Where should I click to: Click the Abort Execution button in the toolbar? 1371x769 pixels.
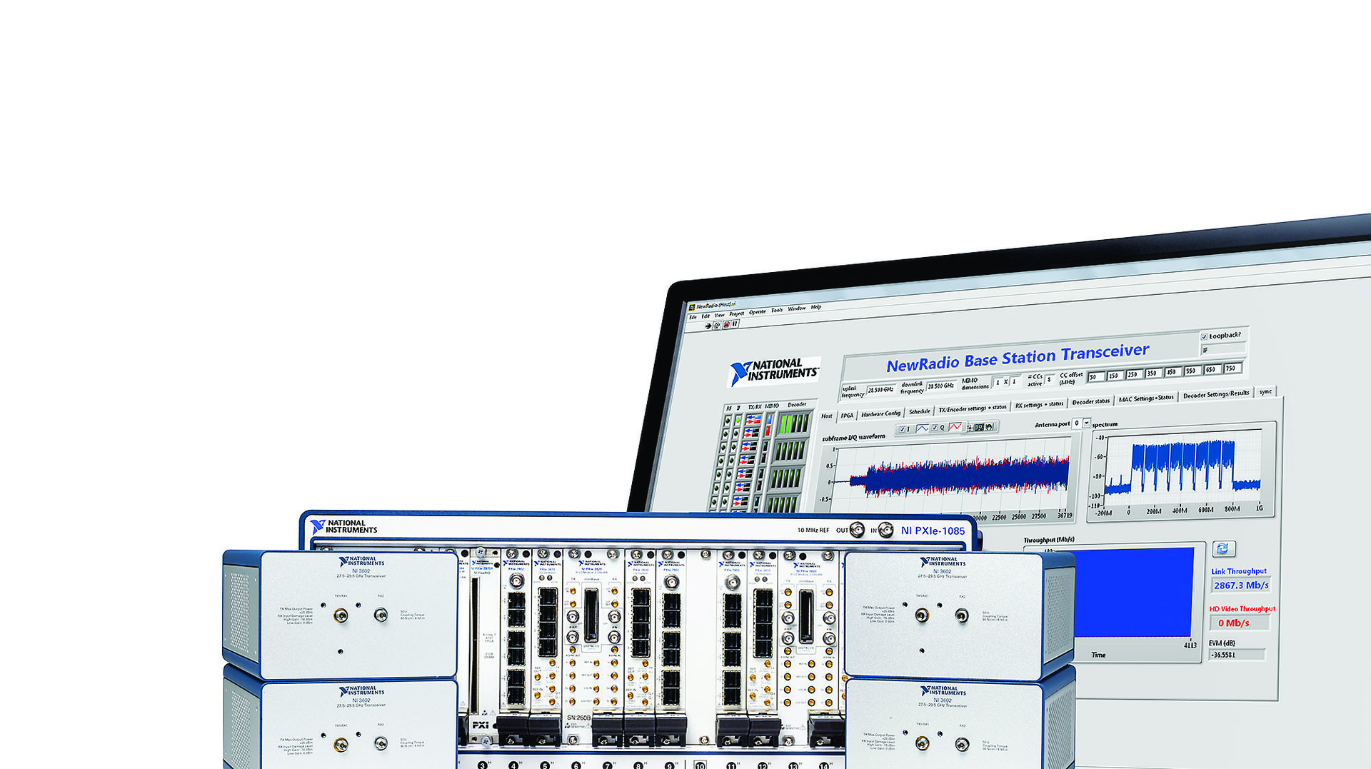[x=726, y=325]
